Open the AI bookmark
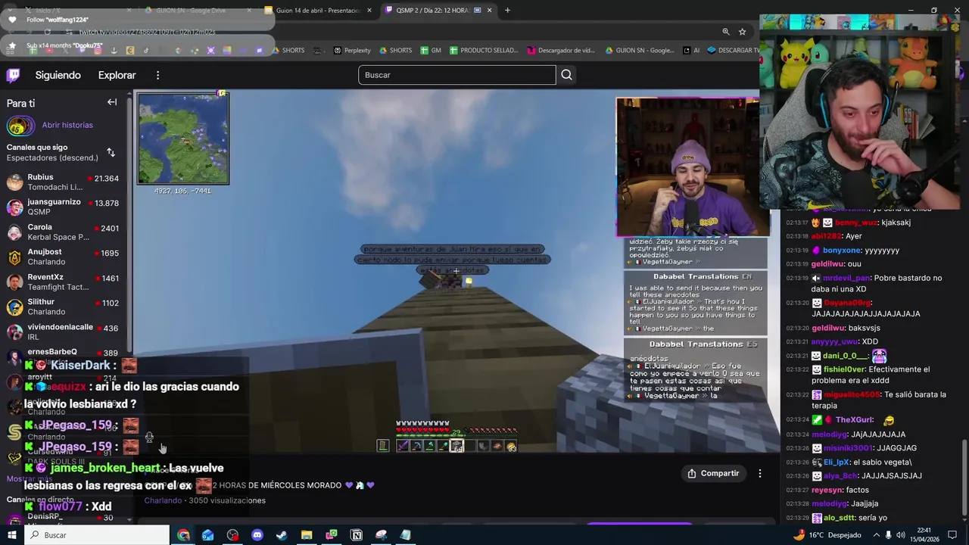This screenshot has width=969, height=545. [x=691, y=51]
